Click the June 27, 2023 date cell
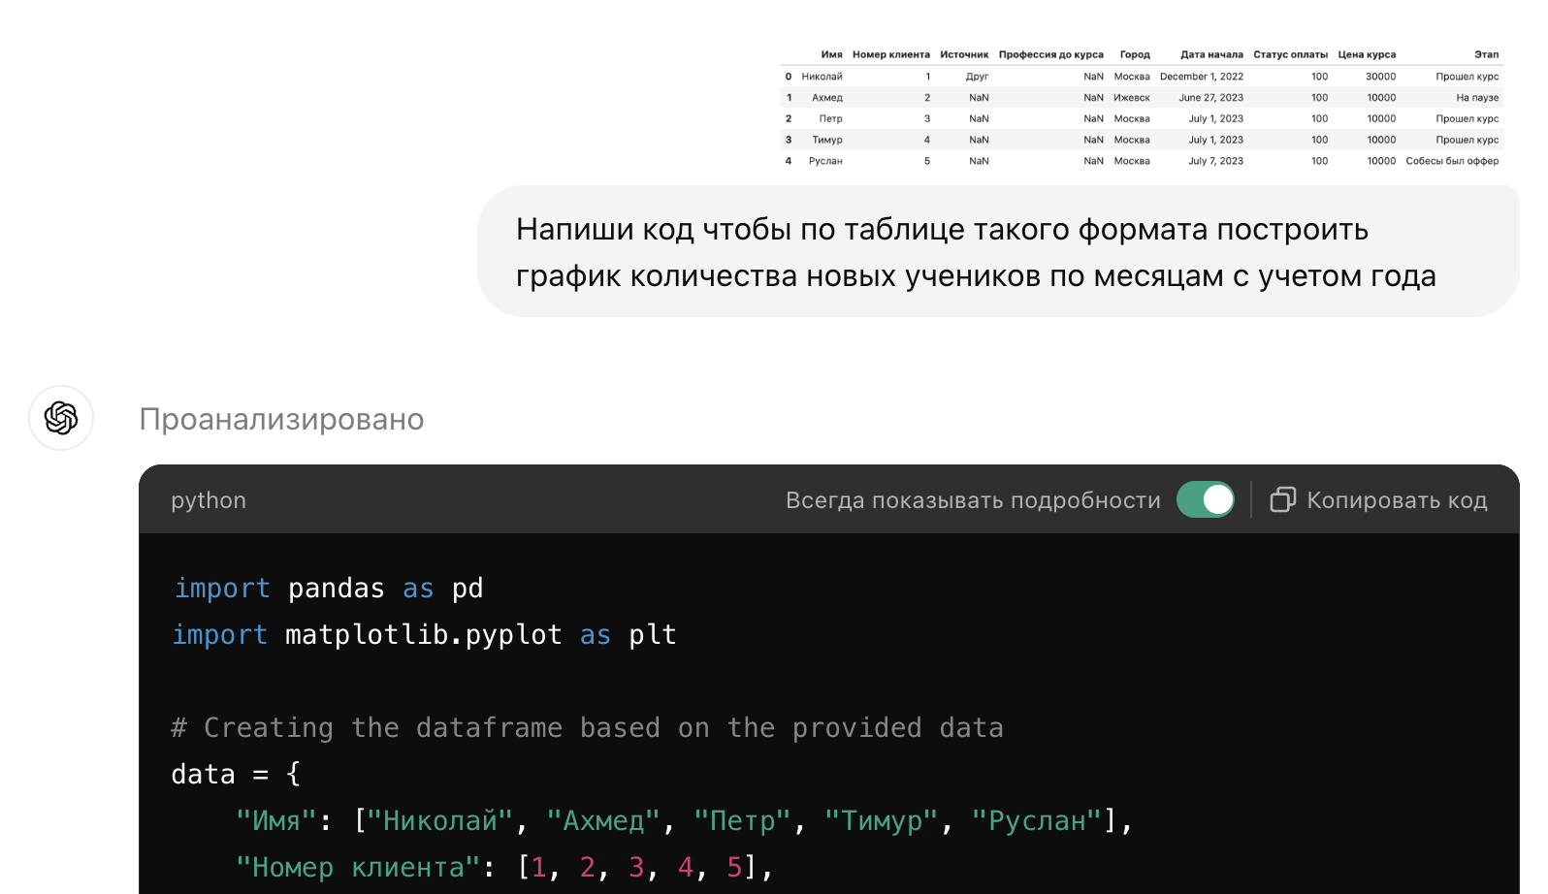This screenshot has width=1548, height=894. coord(1210,98)
